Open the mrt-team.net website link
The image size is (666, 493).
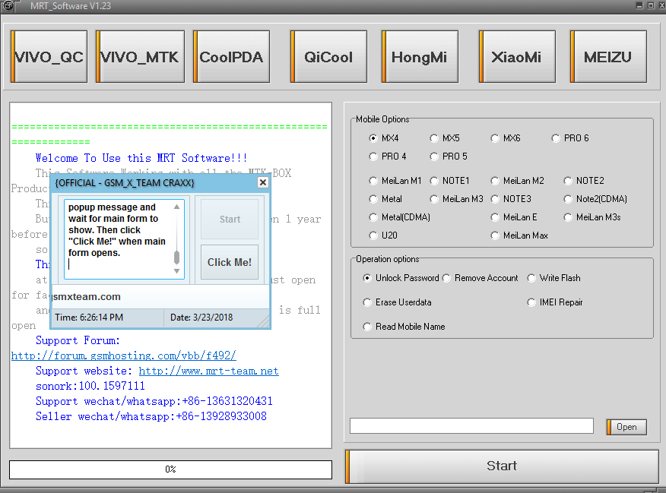click(x=208, y=371)
